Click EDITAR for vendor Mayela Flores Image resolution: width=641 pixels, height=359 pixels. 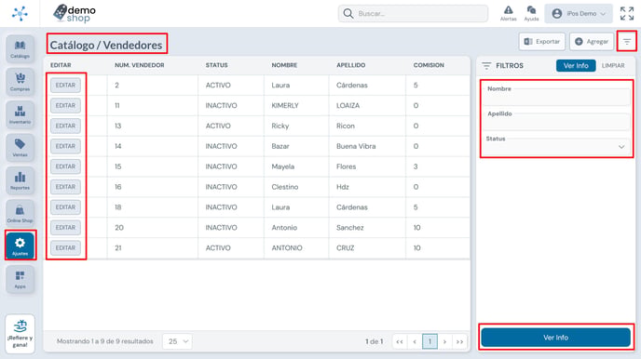click(x=65, y=166)
